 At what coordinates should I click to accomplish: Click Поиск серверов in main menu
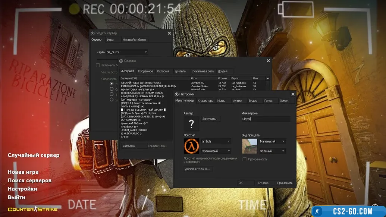(29, 180)
